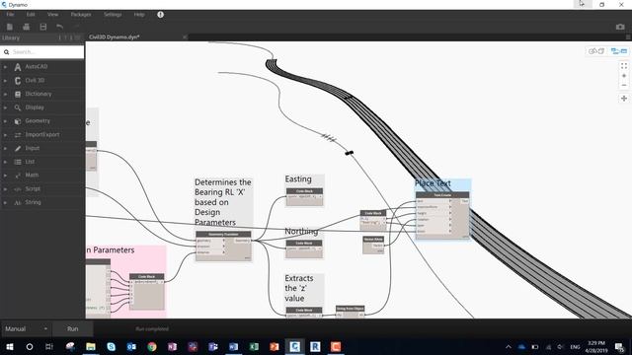Zoom out of the canvas
Screen dimensions: 632x355
pos(624,86)
